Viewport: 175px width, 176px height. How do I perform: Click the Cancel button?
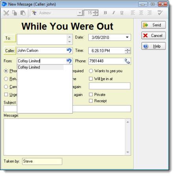pyautogui.click(x=154, y=35)
